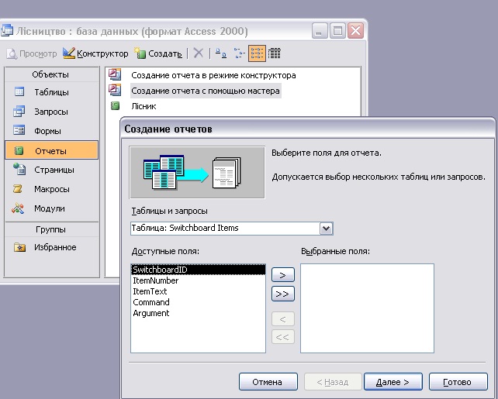Click the Лісник report icon

(115, 105)
